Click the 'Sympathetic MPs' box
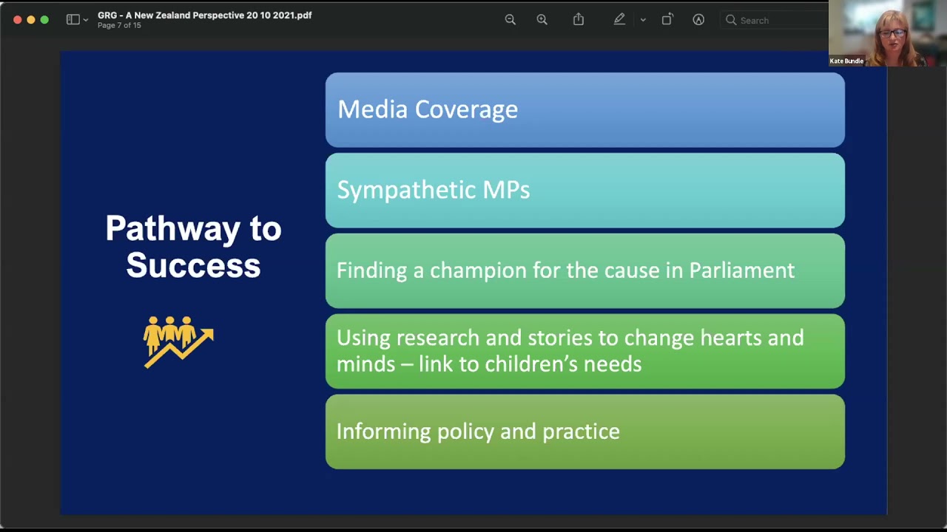This screenshot has height=532, width=947. [584, 190]
